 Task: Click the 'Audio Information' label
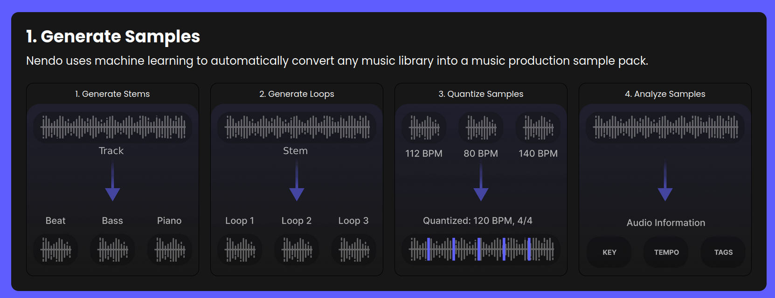(x=666, y=223)
